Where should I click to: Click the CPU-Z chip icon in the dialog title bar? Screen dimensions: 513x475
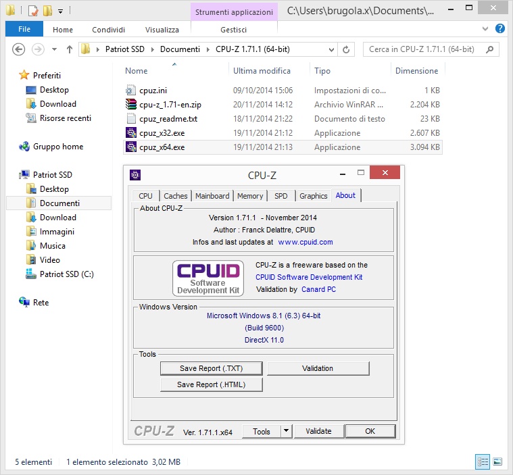coord(135,175)
